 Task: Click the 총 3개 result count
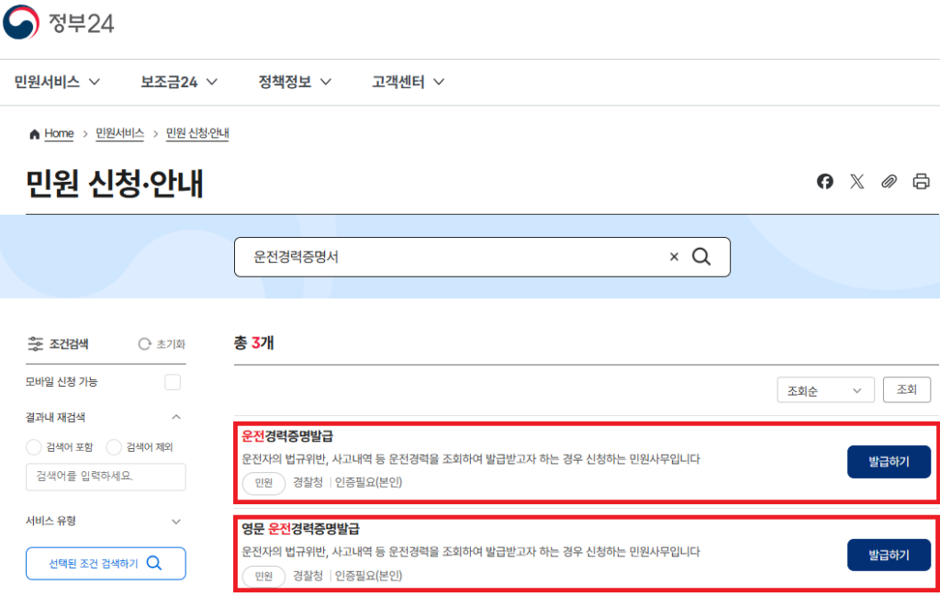253,343
